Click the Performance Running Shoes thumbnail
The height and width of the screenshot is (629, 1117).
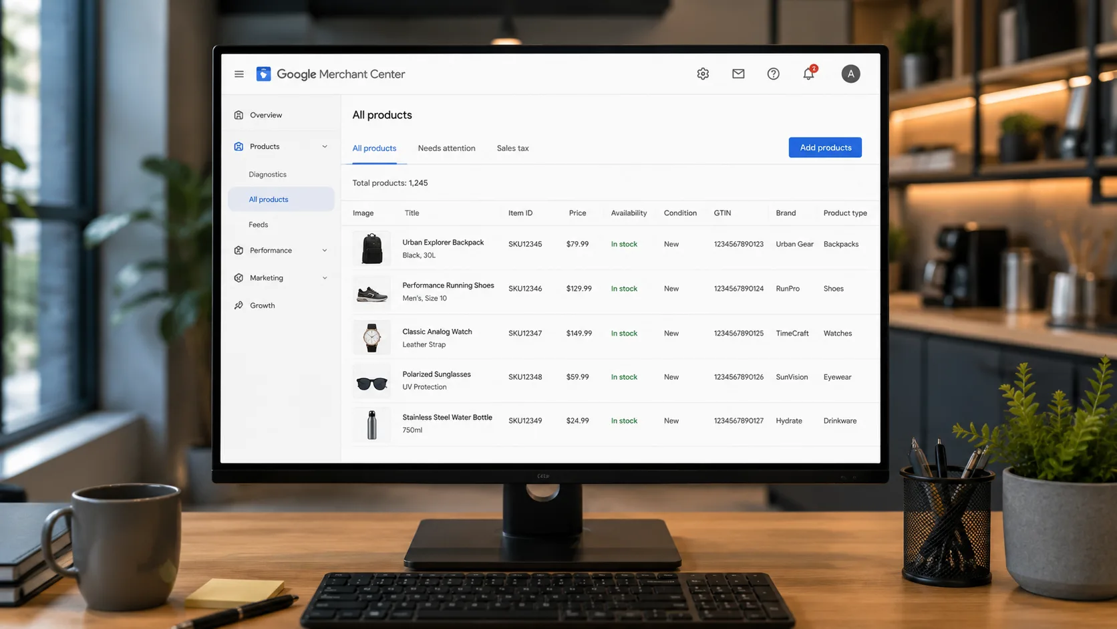click(371, 293)
